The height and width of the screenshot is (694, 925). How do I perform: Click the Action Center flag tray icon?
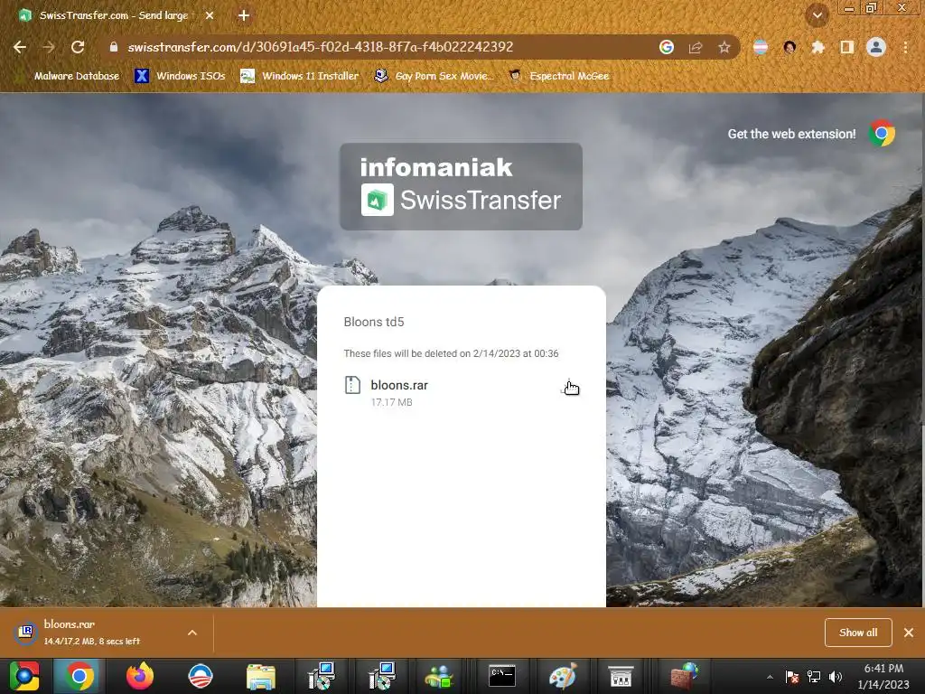pos(791,677)
